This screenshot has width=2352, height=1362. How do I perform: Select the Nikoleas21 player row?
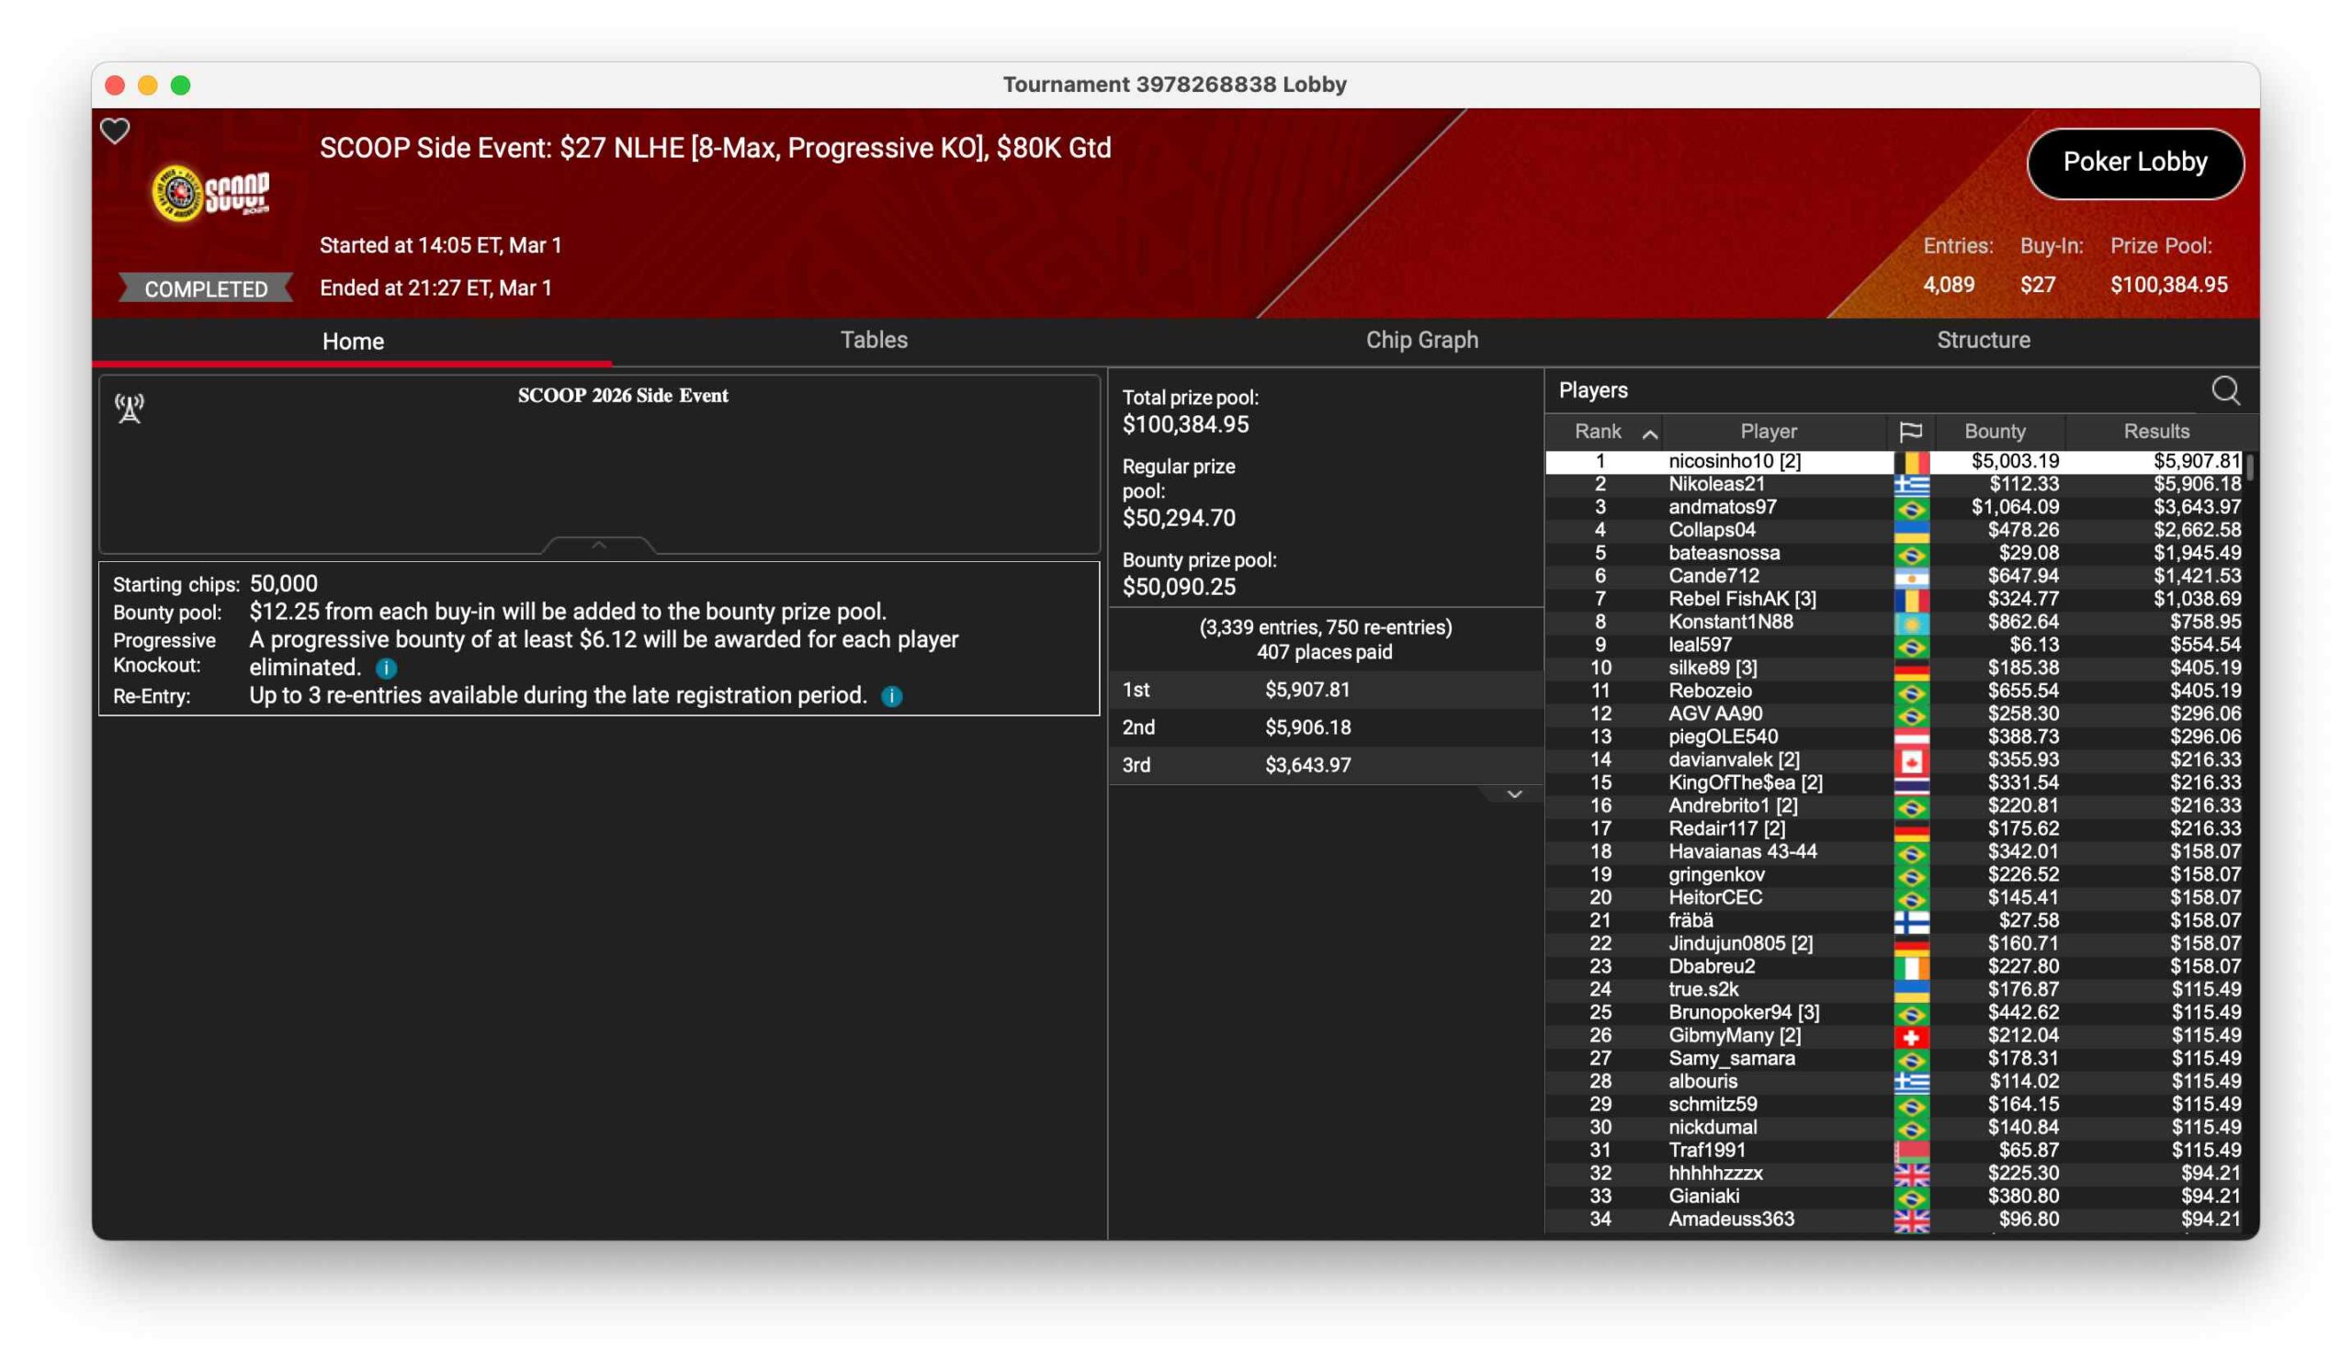coord(1715,484)
